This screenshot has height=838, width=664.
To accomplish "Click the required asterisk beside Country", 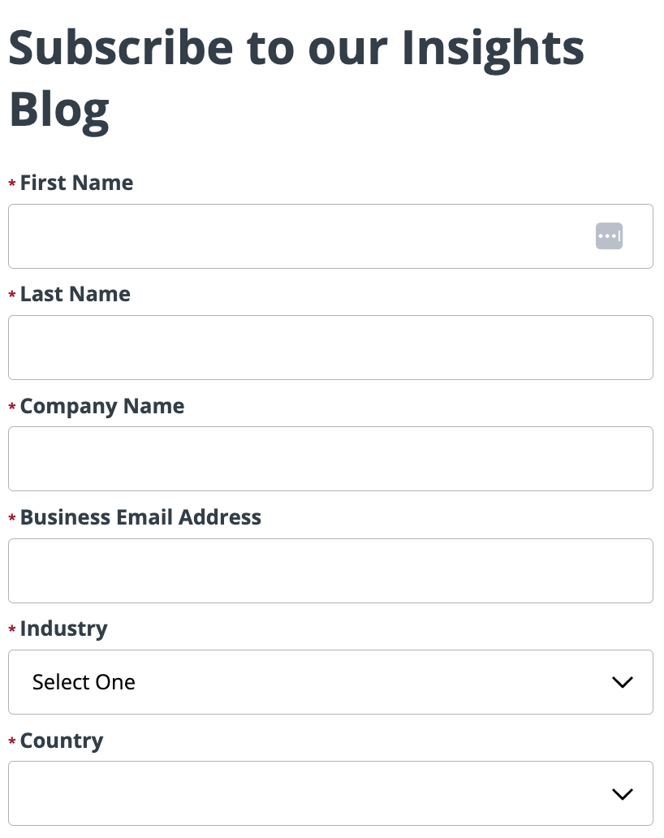I will [x=11, y=742].
